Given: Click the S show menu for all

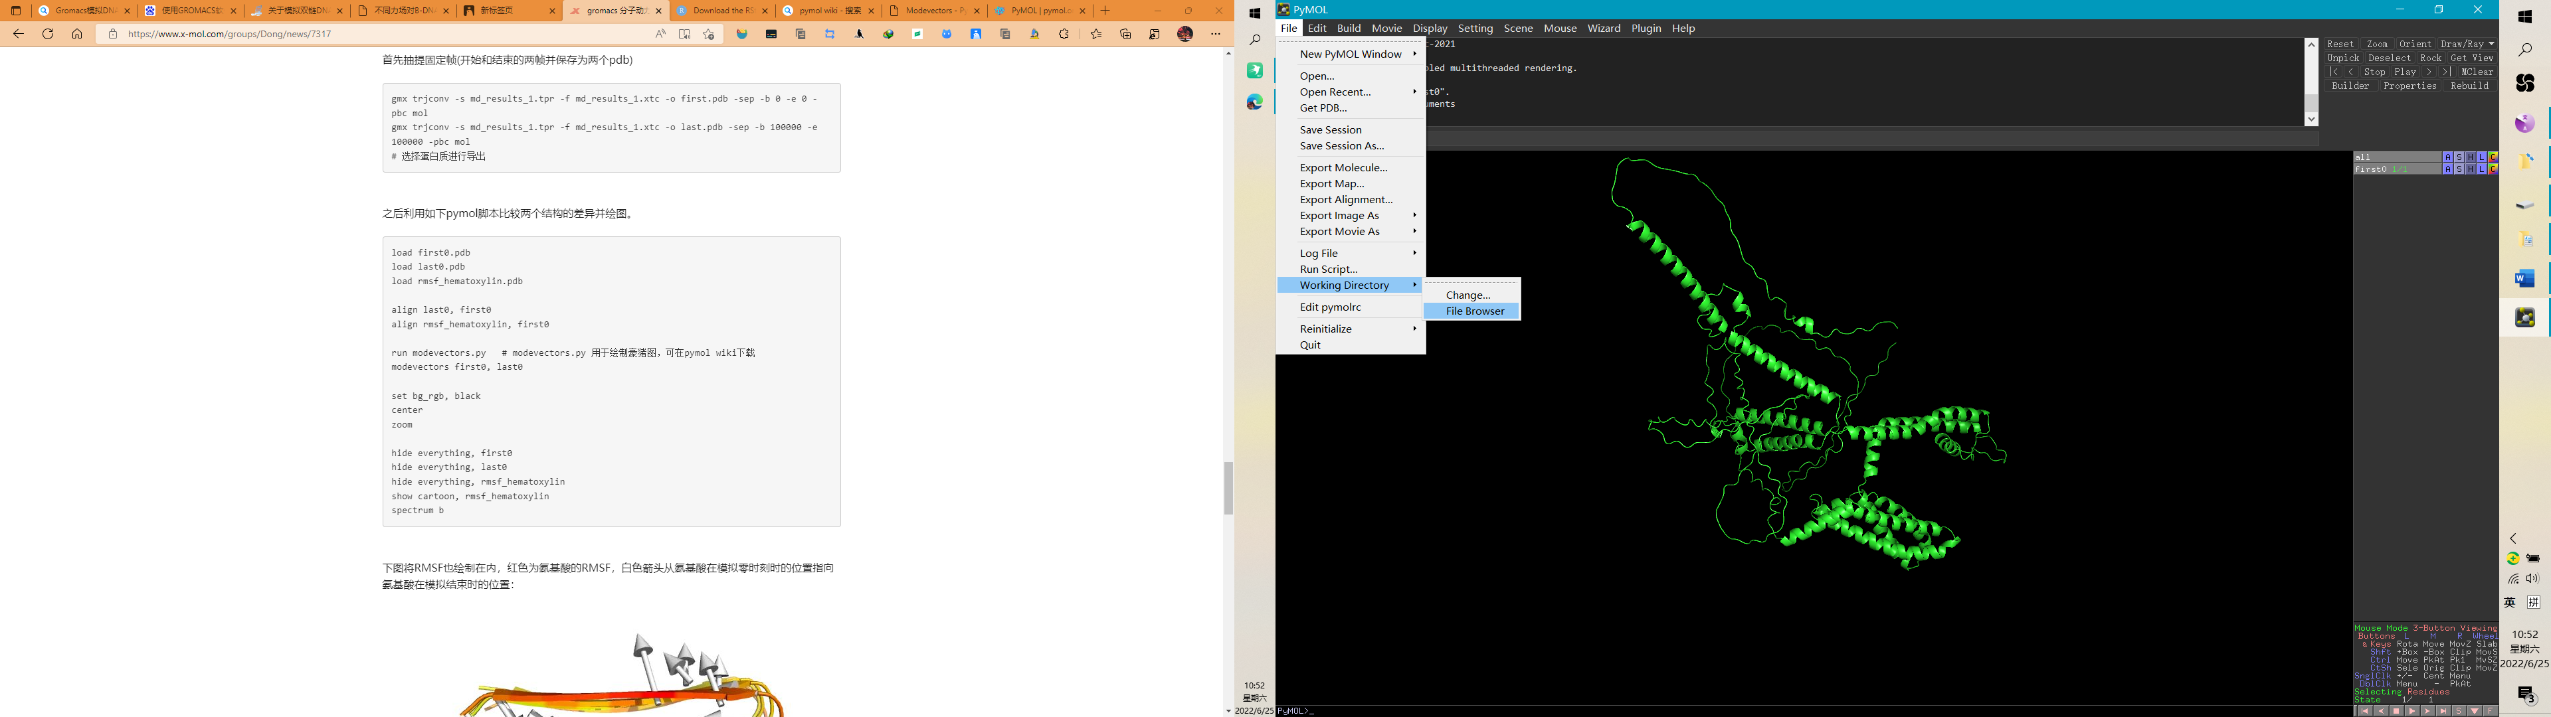Looking at the screenshot, I should (2459, 157).
